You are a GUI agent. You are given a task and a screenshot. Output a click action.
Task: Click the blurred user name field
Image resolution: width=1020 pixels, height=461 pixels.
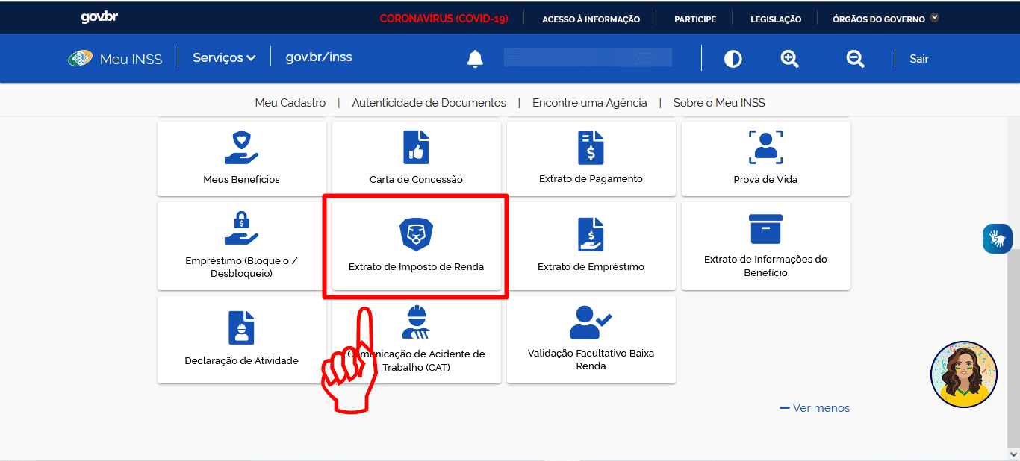coord(588,57)
